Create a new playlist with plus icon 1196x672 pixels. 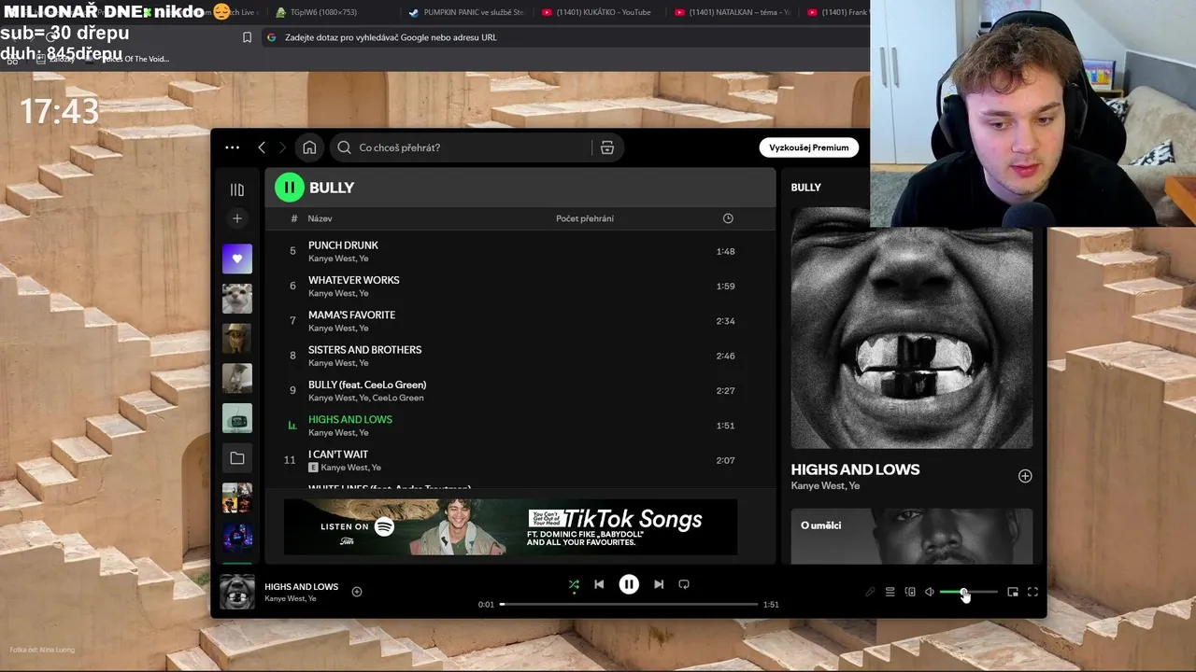237,218
